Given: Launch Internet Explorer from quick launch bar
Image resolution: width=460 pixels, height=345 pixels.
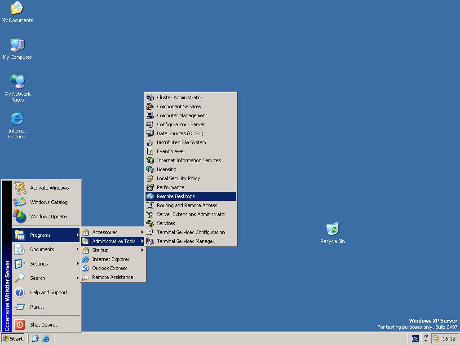Looking at the screenshot, I should coord(45,339).
